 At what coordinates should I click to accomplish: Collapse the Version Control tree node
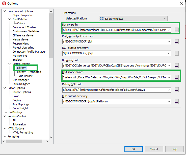(5, 116)
